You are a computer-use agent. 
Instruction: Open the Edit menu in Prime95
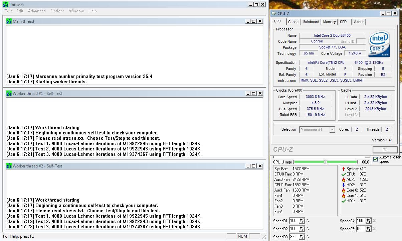point(20,11)
